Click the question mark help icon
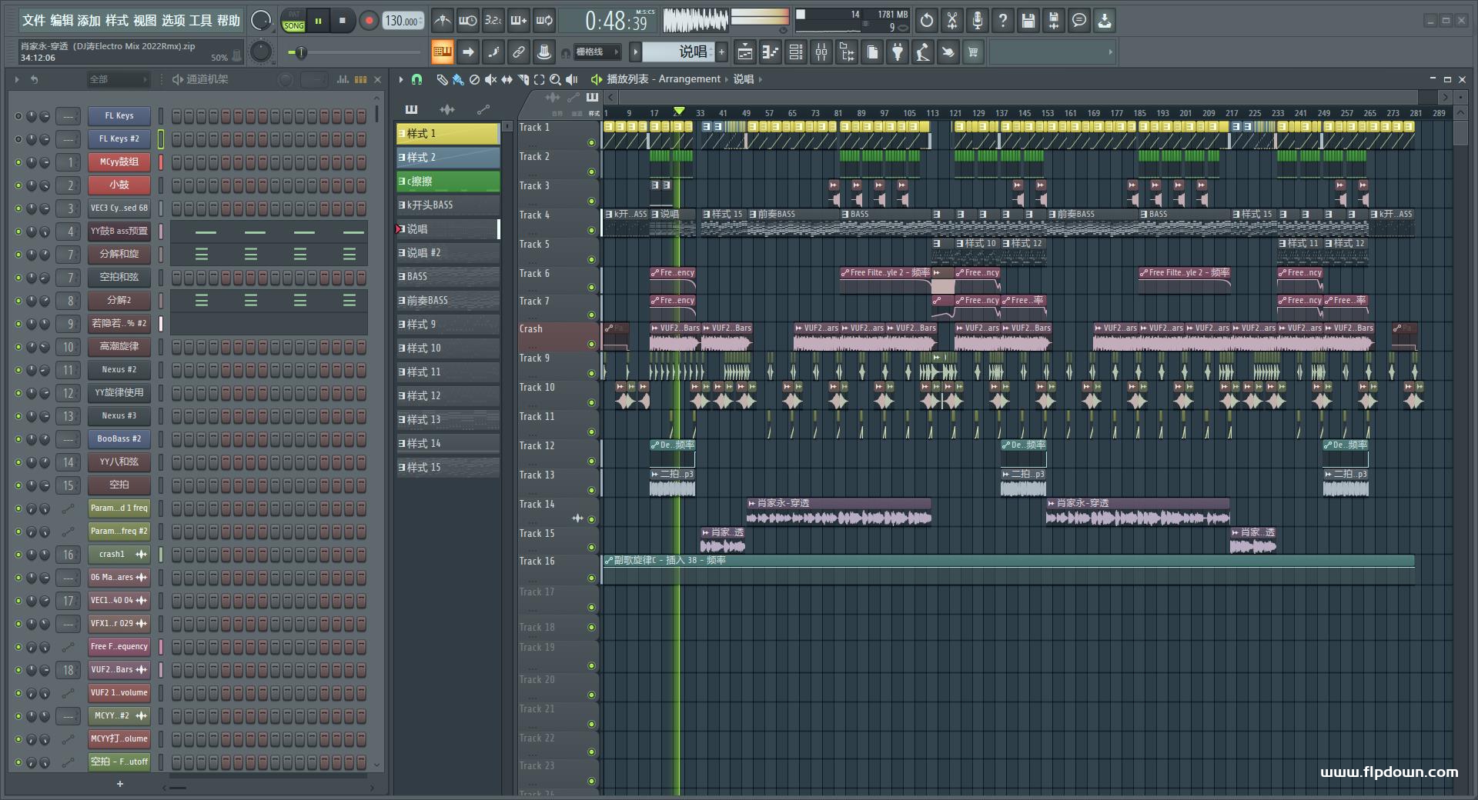 1003,21
